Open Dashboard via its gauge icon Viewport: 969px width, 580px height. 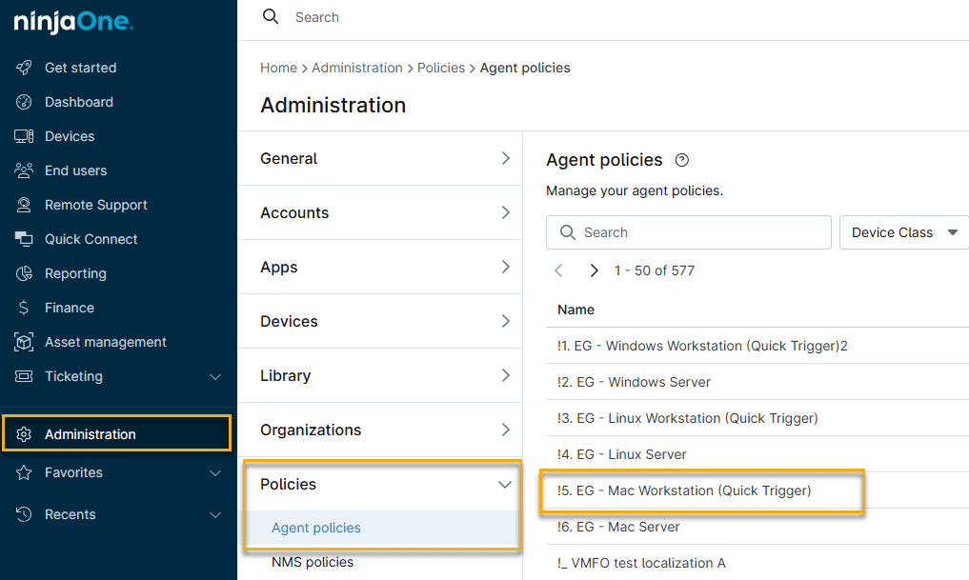click(x=24, y=102)
